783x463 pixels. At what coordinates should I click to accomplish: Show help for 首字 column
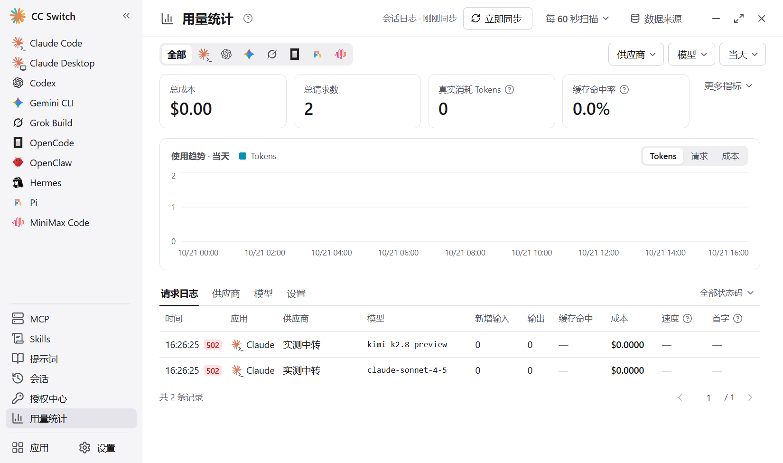737,319
